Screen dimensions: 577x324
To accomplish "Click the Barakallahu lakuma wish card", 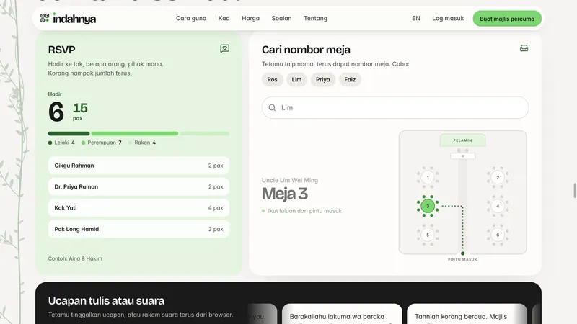I will point(342,314).
